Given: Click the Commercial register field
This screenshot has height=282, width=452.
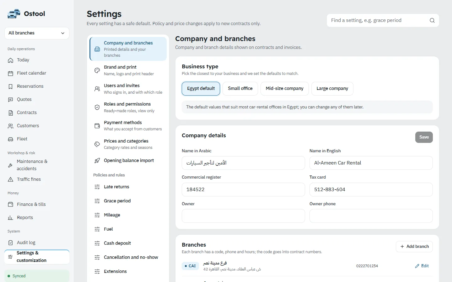Looking at the screenshot, I should (x=243, y=190).
